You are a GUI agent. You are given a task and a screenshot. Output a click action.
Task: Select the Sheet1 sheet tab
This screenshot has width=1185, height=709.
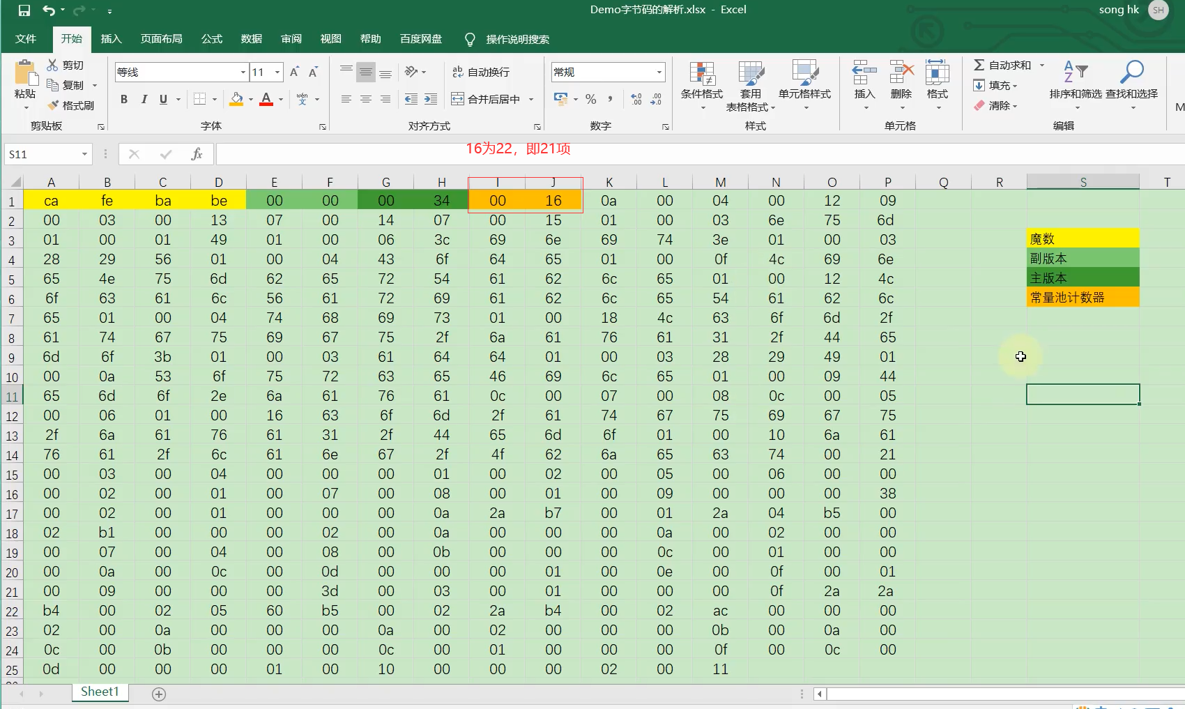pyautogui.click(x=100, y=692)
